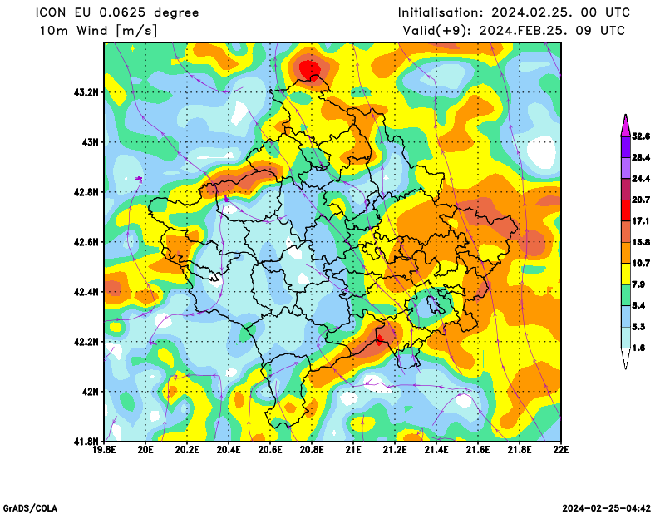Click the 20.2E longitude label
Screen dimensions: 665x514
(x=187, y=450)
